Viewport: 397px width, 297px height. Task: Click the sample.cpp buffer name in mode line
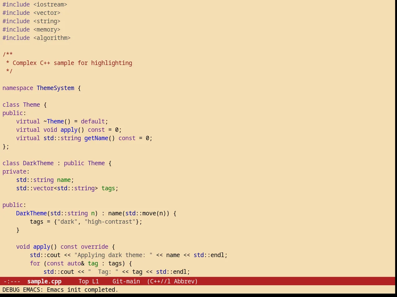(x=44, y=281)
